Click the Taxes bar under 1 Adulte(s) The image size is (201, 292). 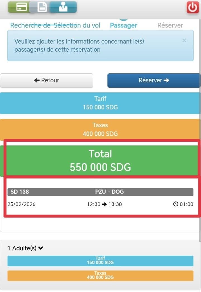coord(100,275)
